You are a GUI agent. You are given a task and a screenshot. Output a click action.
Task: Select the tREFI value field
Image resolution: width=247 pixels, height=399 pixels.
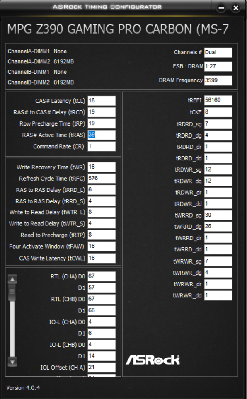coord(218,100)
